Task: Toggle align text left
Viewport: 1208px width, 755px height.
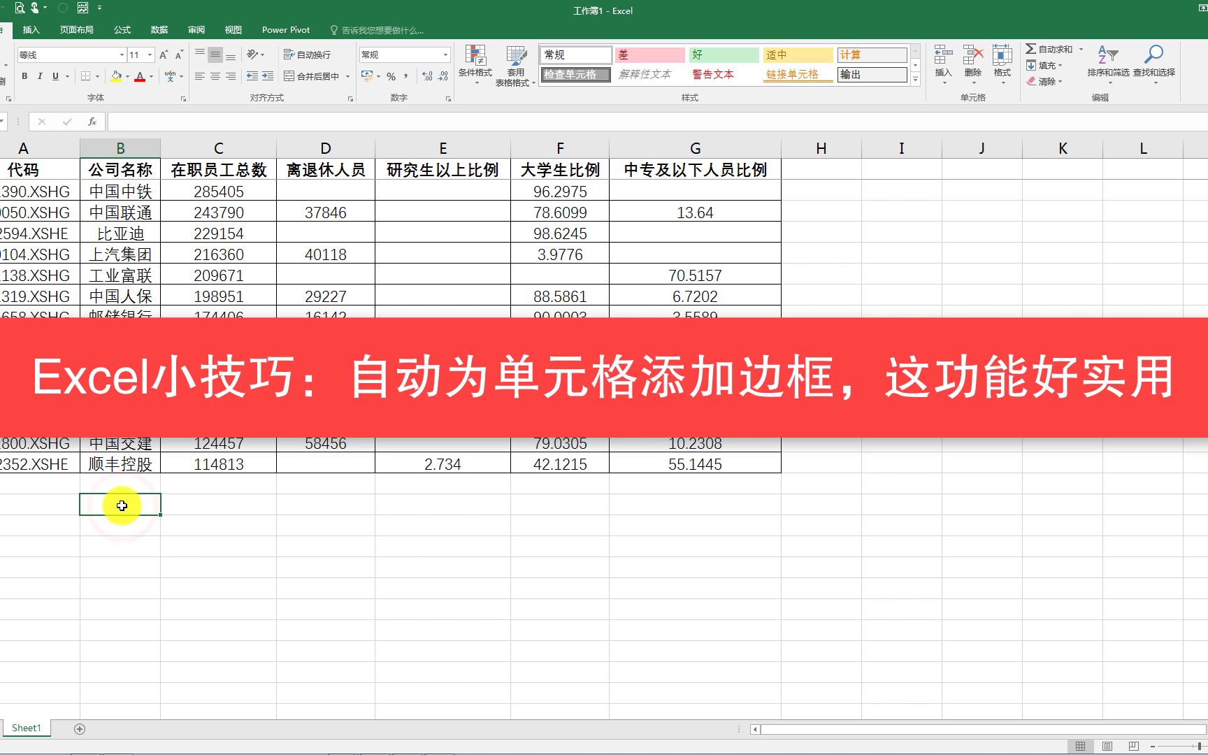Action: pyautogui.click(x=200, y=76)
